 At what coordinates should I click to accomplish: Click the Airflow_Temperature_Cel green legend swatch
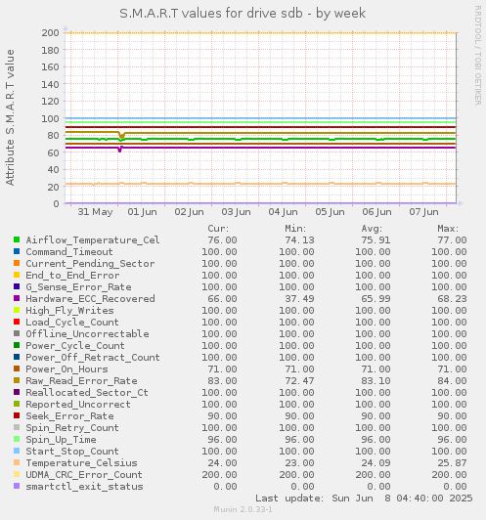pos(17,239)
